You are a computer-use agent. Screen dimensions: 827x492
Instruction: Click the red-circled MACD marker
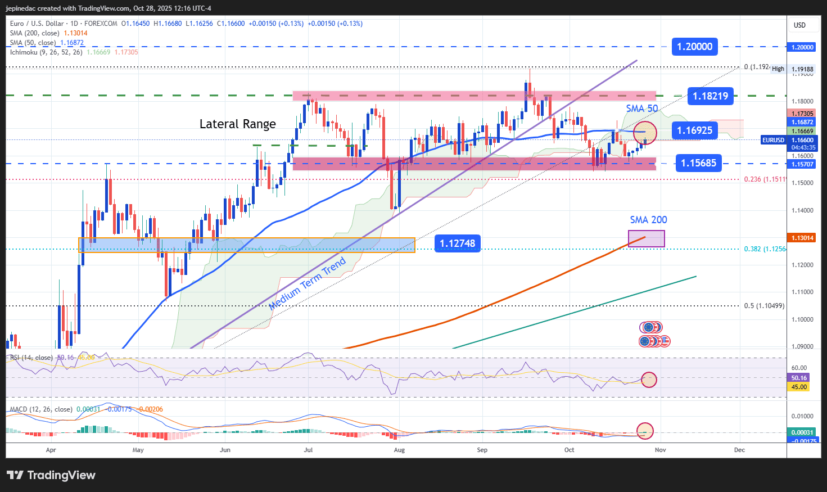click(644, 431)
